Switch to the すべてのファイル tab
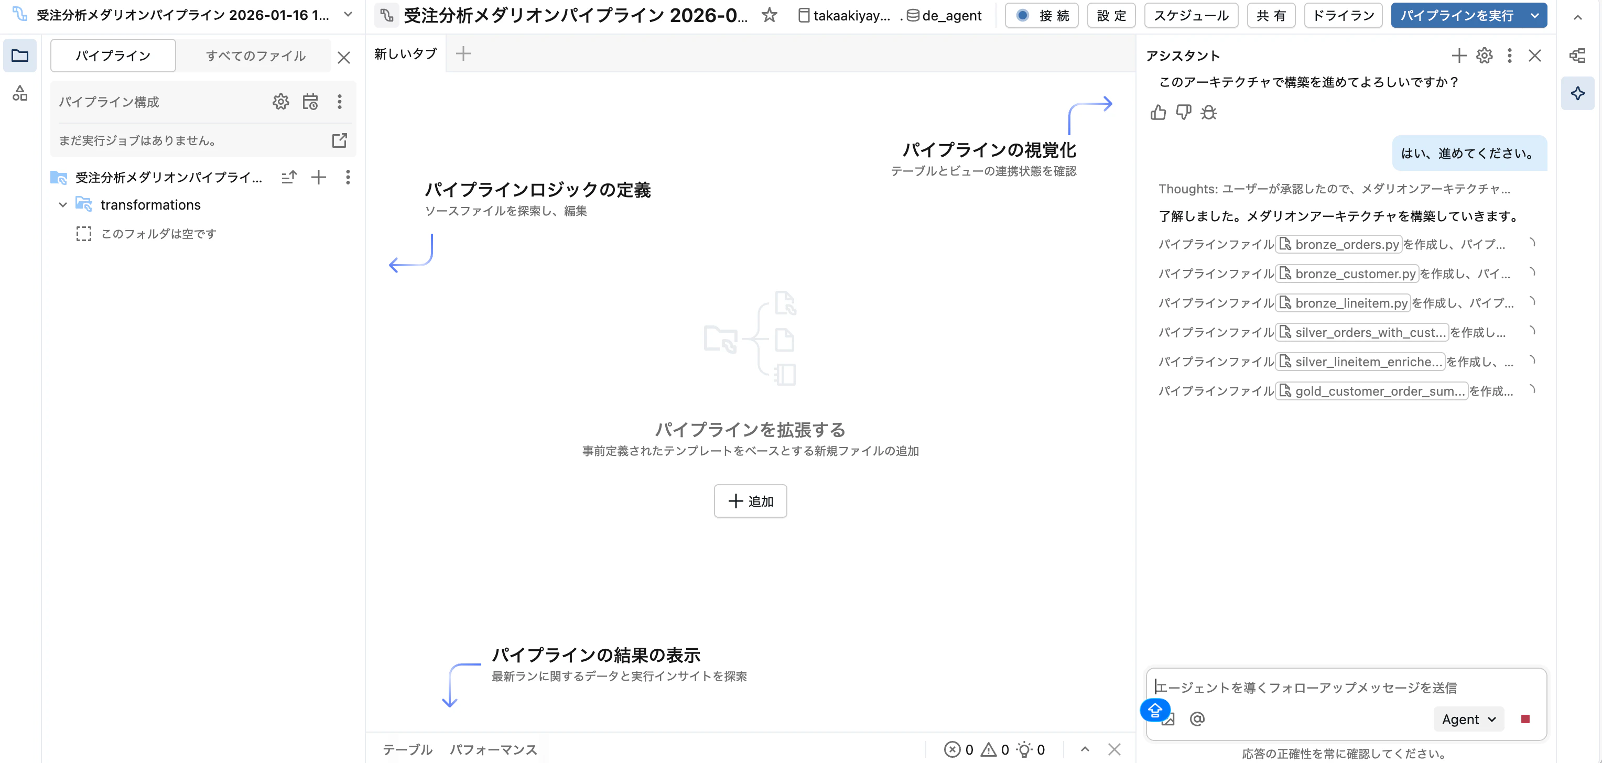The image size is (1602, 763). click(x=256, y=56)
